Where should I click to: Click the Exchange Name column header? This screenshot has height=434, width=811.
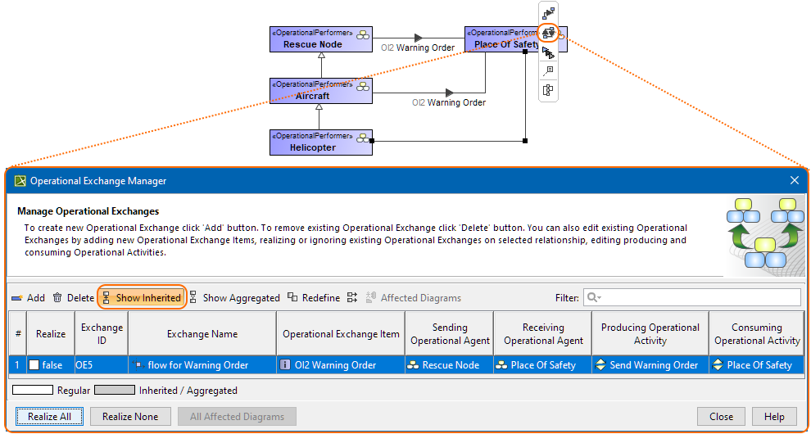pos(202,334)
